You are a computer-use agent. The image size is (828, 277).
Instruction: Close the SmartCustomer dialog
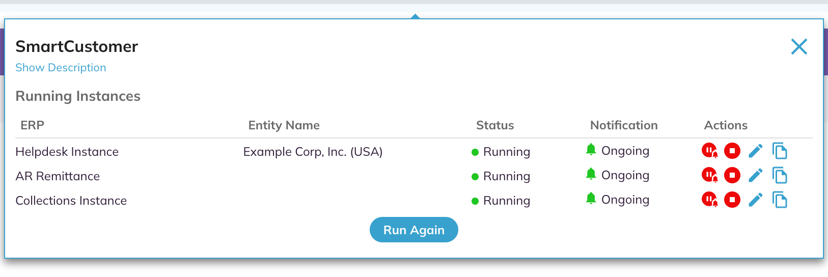(x=799, y=47)
